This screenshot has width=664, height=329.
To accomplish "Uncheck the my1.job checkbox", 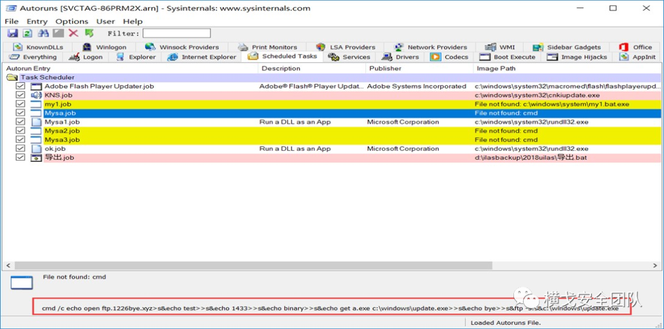I will (x=20, y=104).
